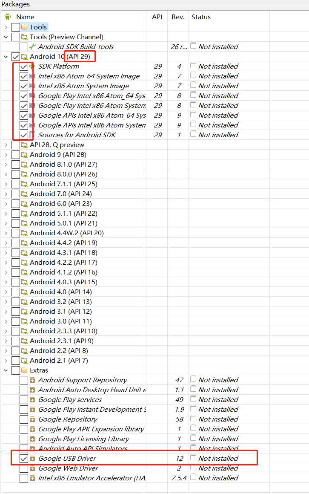Sort by the Name column header

click(25, 17)
